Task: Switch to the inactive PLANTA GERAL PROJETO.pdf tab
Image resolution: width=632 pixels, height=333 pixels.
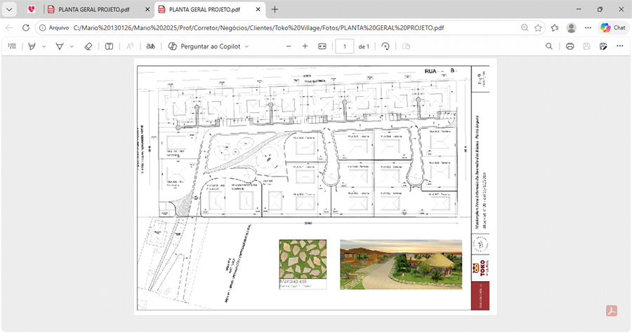Action: click(95, 9)
